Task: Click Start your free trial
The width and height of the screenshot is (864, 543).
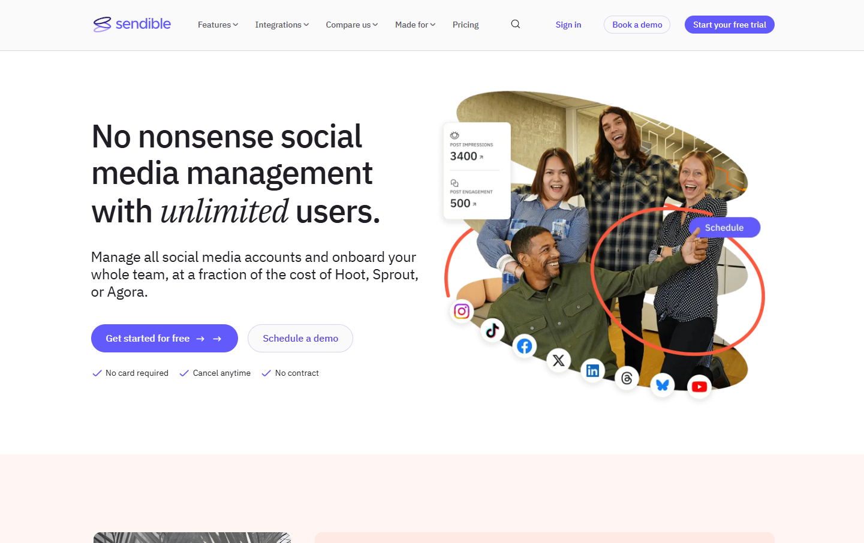Action: coord(730,25)
